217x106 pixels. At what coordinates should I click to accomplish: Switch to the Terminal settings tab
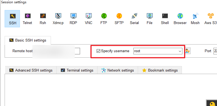77,70
